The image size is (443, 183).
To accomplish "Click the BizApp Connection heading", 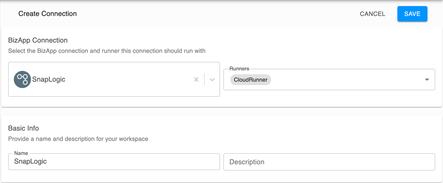I will 38,40.
